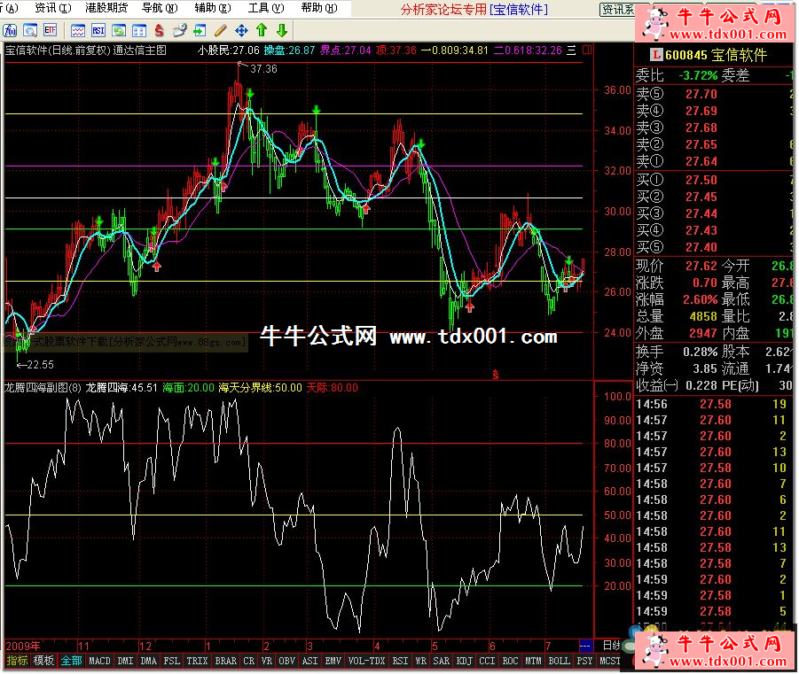
Task: Click the 现价 value 27.62
Action: point(701,266)
